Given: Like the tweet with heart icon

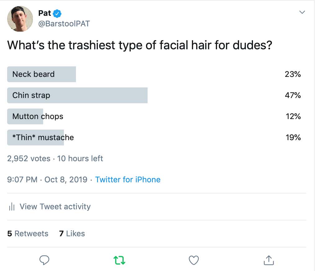Looking at the screenshot, I should [x=194, y=260].
